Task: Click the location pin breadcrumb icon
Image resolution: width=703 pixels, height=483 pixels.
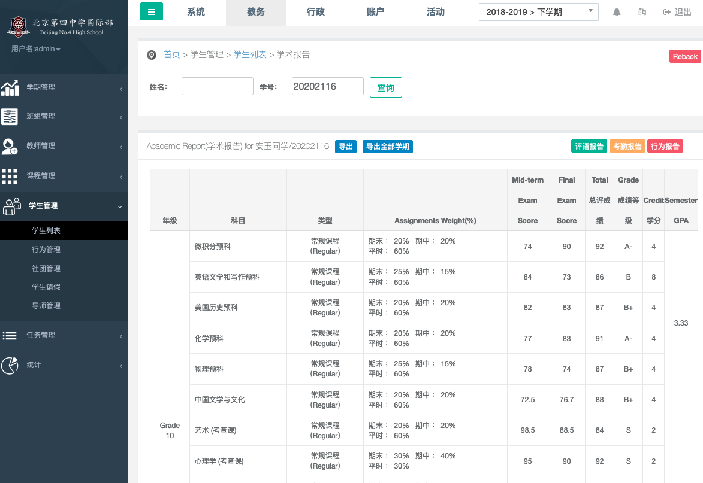Action: (152, 55)
